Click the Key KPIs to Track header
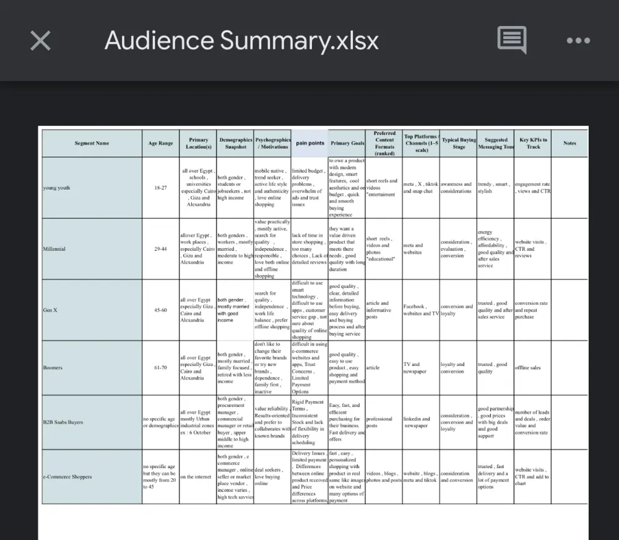Viewport: 619px width, 540px height. 533,143
